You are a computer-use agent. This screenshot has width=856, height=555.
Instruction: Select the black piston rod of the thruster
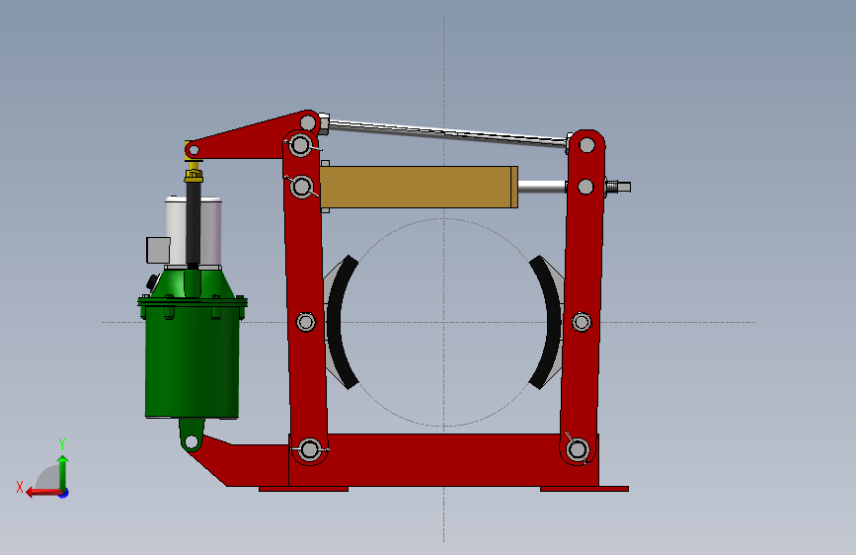[x=193, y=223]
